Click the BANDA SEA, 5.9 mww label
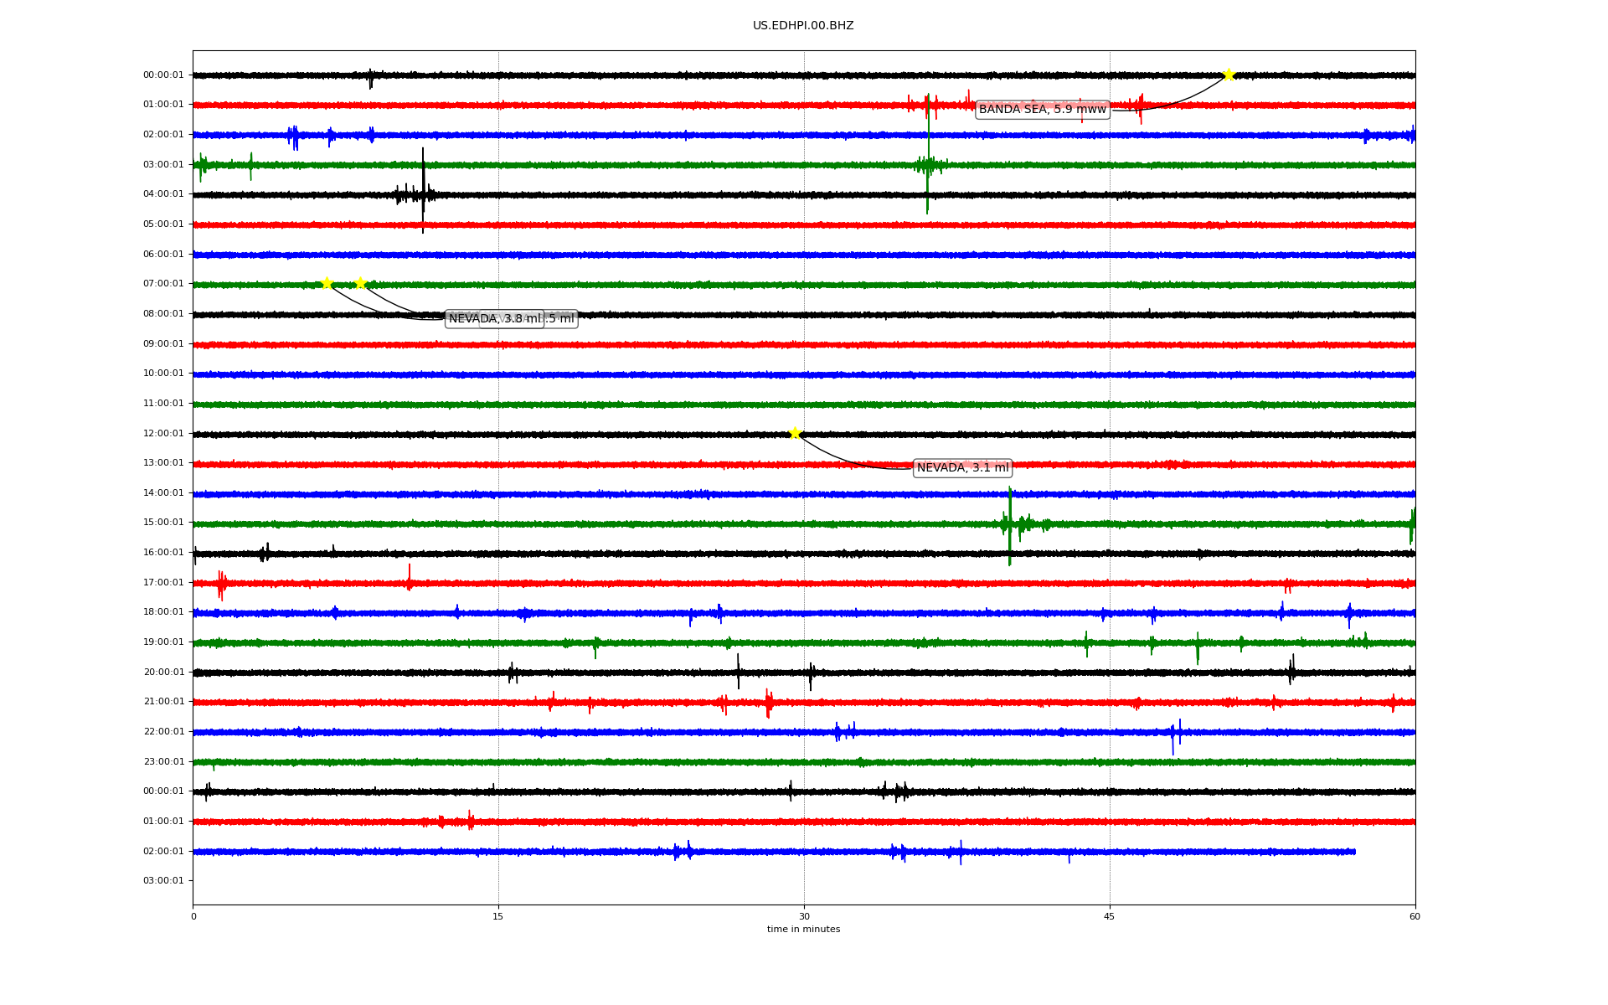The width and height of the screenshot is (1608, 1005). coord(1042,110)
